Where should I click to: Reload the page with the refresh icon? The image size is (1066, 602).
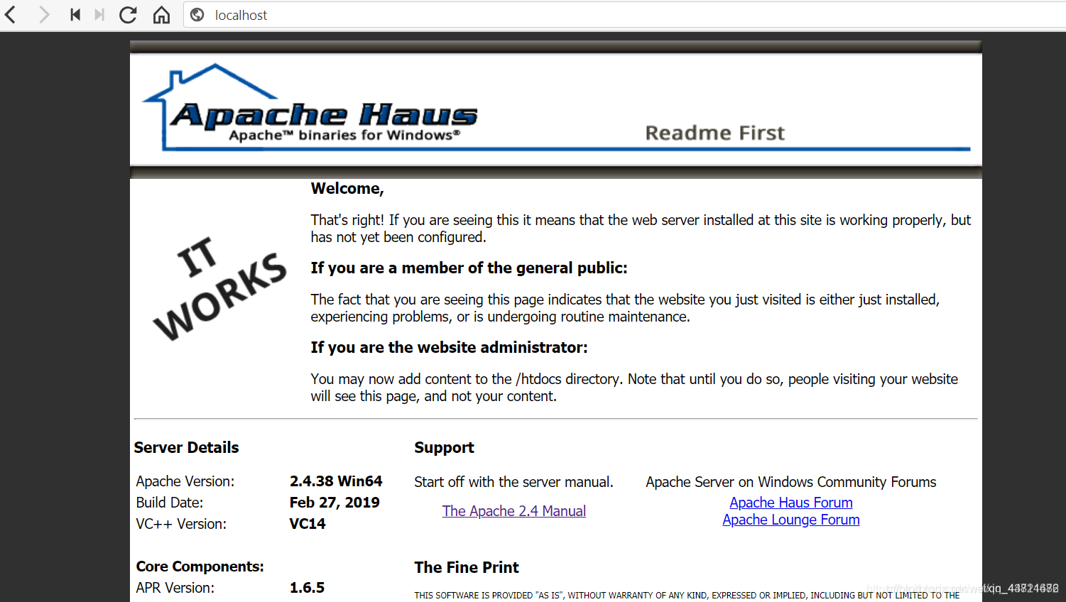(x=128, y=14)
